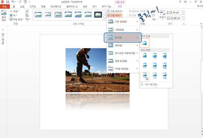Open the 부드러운 가장자리(E) soft edges submenu

[123, 53]
